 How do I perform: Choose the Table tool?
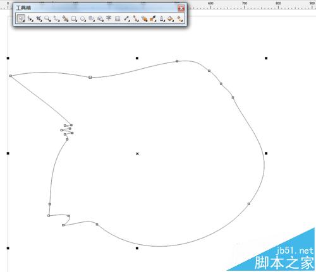point(118,19)
